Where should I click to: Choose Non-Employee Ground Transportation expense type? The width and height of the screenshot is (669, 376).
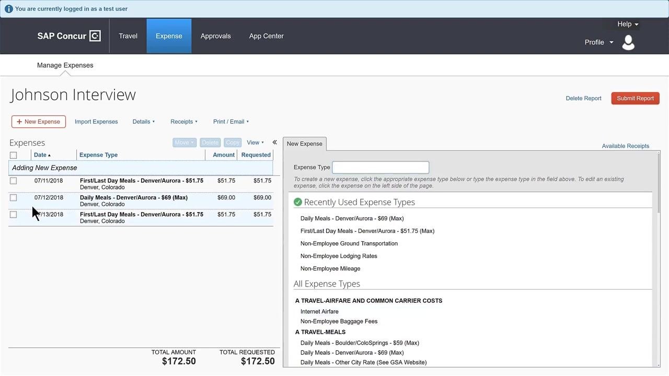coord(349,243)
